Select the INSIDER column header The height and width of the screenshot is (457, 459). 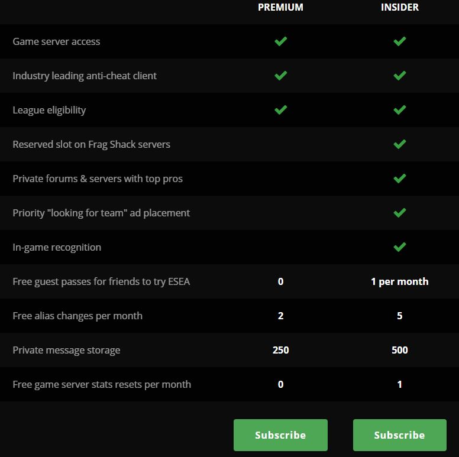[x=400, y=8]
